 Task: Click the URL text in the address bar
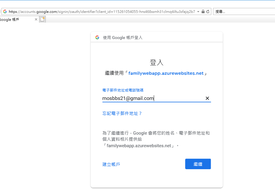tap(102, 11)
